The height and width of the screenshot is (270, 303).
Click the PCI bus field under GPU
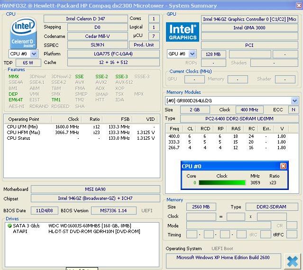pyautogui.click(x=249, y=45)
